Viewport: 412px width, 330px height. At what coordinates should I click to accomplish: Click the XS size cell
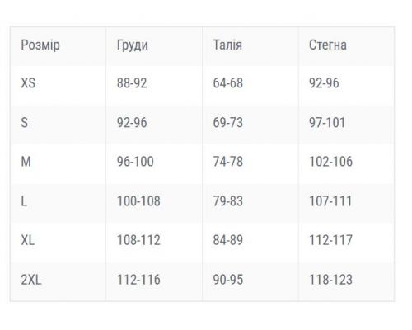[x=28, y=83]
